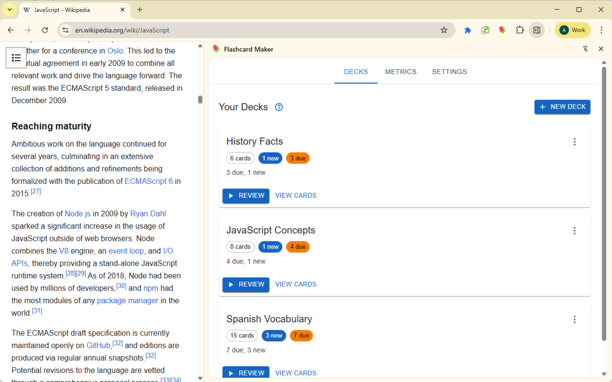Image resolution: width=612 pixels, height=382 pixels.
Task: Create a deck with the NEW DECK button
Action: point(562,107)
